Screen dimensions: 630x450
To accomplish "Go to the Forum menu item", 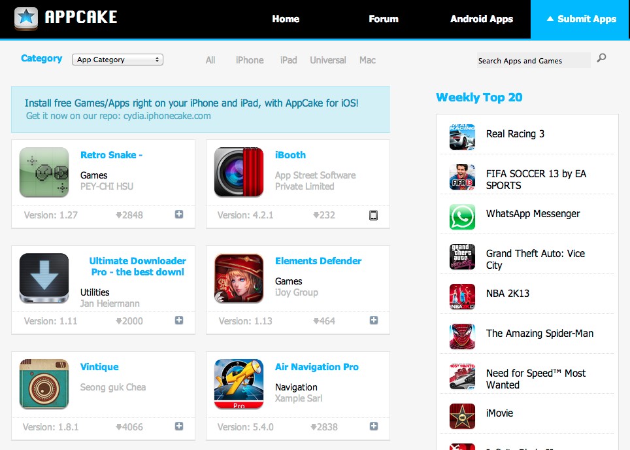I will pyautogui.click(x=384, y=19).
